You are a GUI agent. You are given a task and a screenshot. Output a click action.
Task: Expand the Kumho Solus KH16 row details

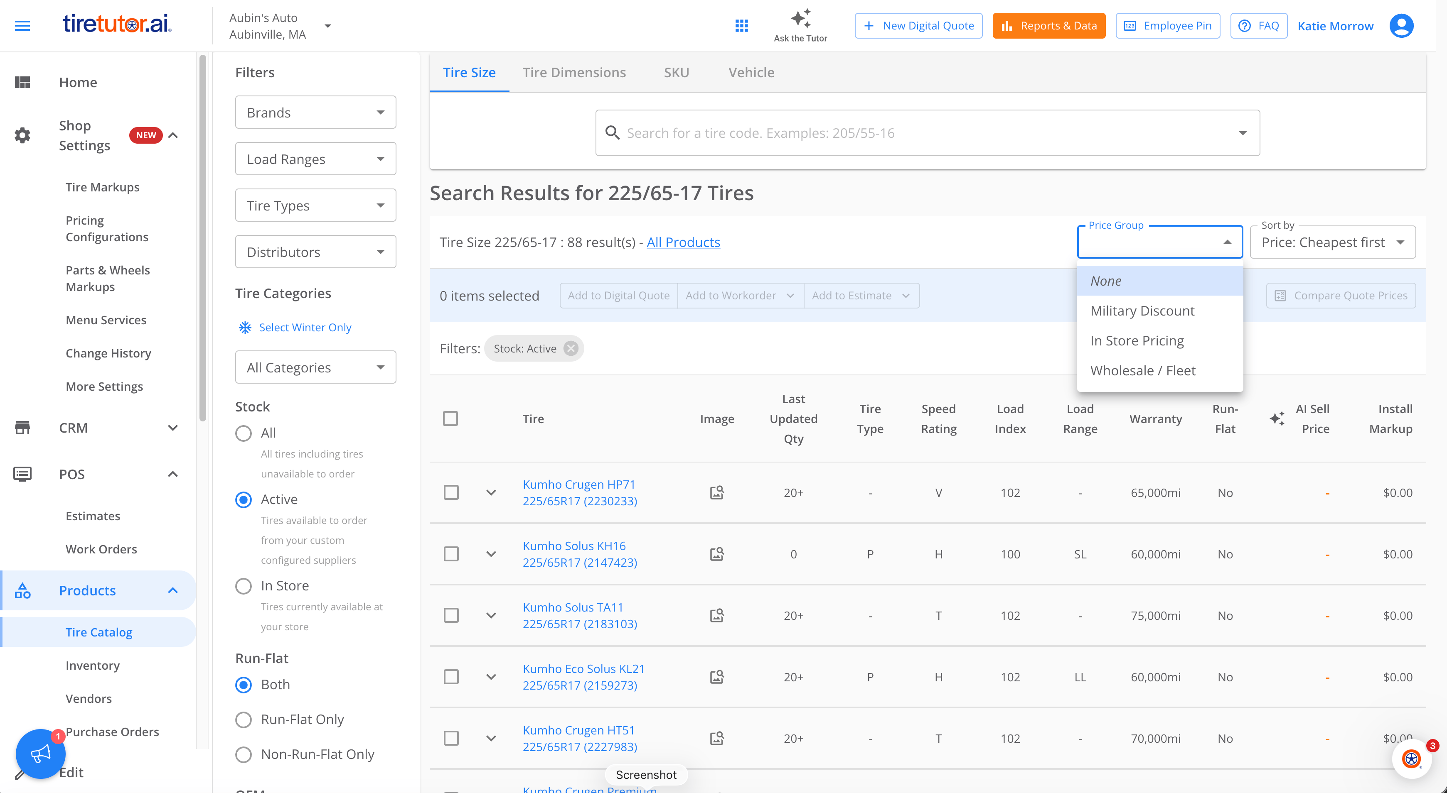(x=491, y=554)
